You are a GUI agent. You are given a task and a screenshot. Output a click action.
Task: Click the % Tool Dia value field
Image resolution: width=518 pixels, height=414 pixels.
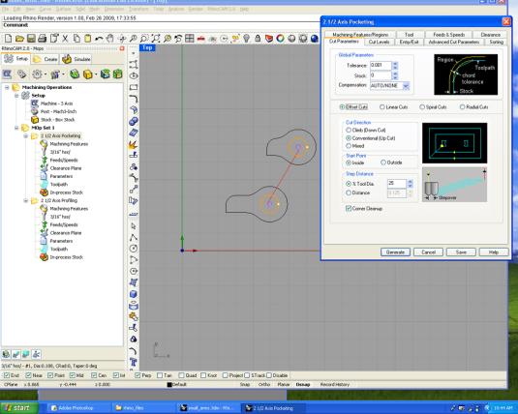pyautogui.click(x=397, y=184)
